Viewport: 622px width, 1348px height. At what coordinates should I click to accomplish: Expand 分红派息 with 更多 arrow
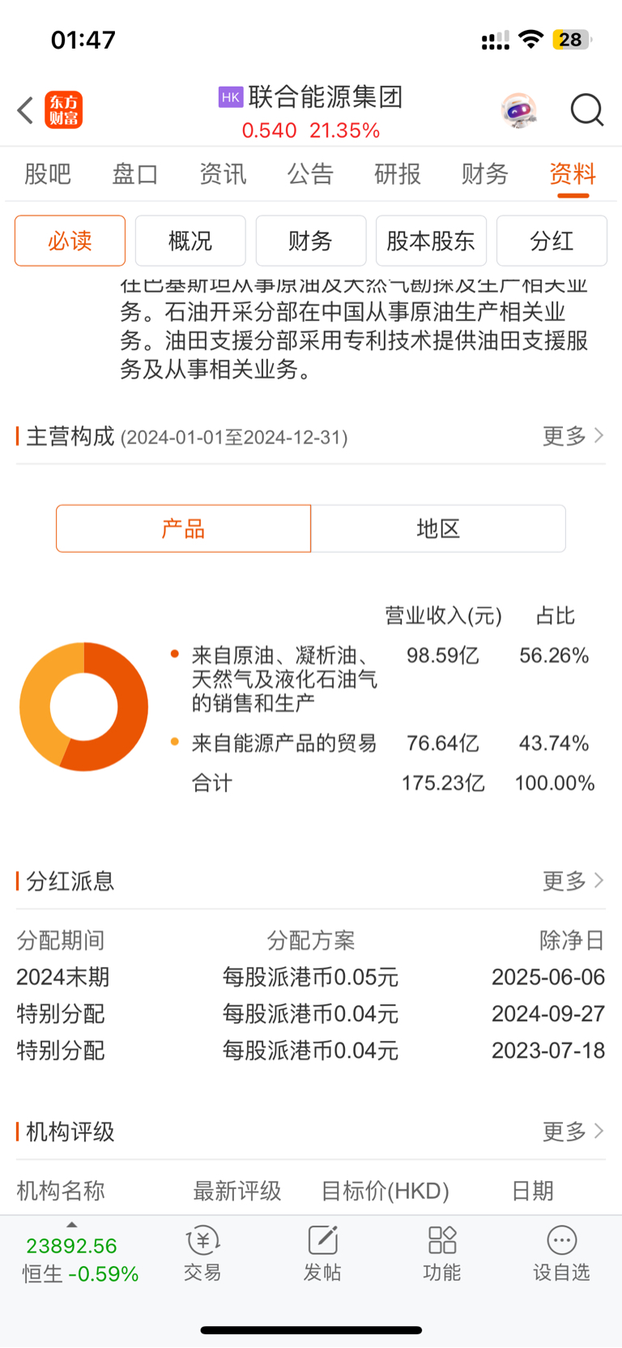pyautogui.click(x=573, y=880)
